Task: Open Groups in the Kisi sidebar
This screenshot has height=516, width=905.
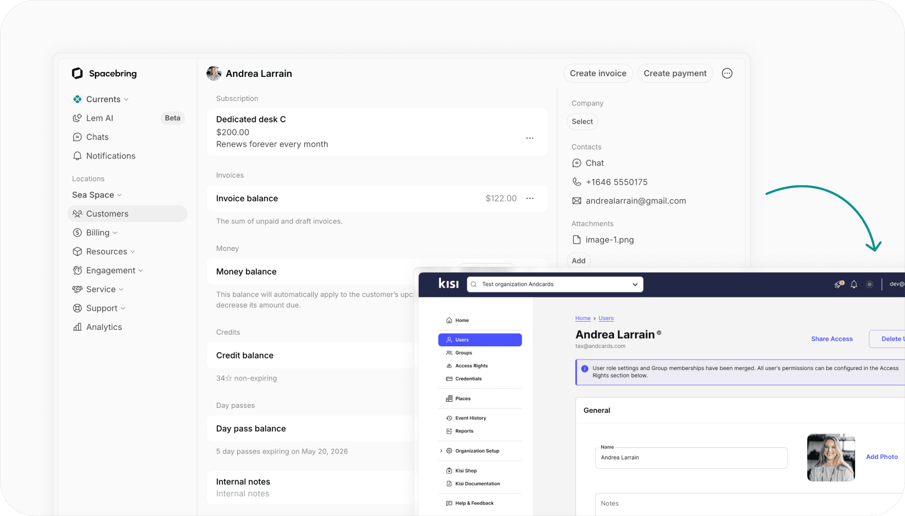Action: 459,353
